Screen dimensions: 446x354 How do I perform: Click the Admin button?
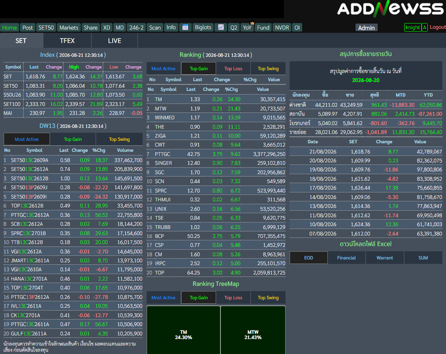point(366,27)
